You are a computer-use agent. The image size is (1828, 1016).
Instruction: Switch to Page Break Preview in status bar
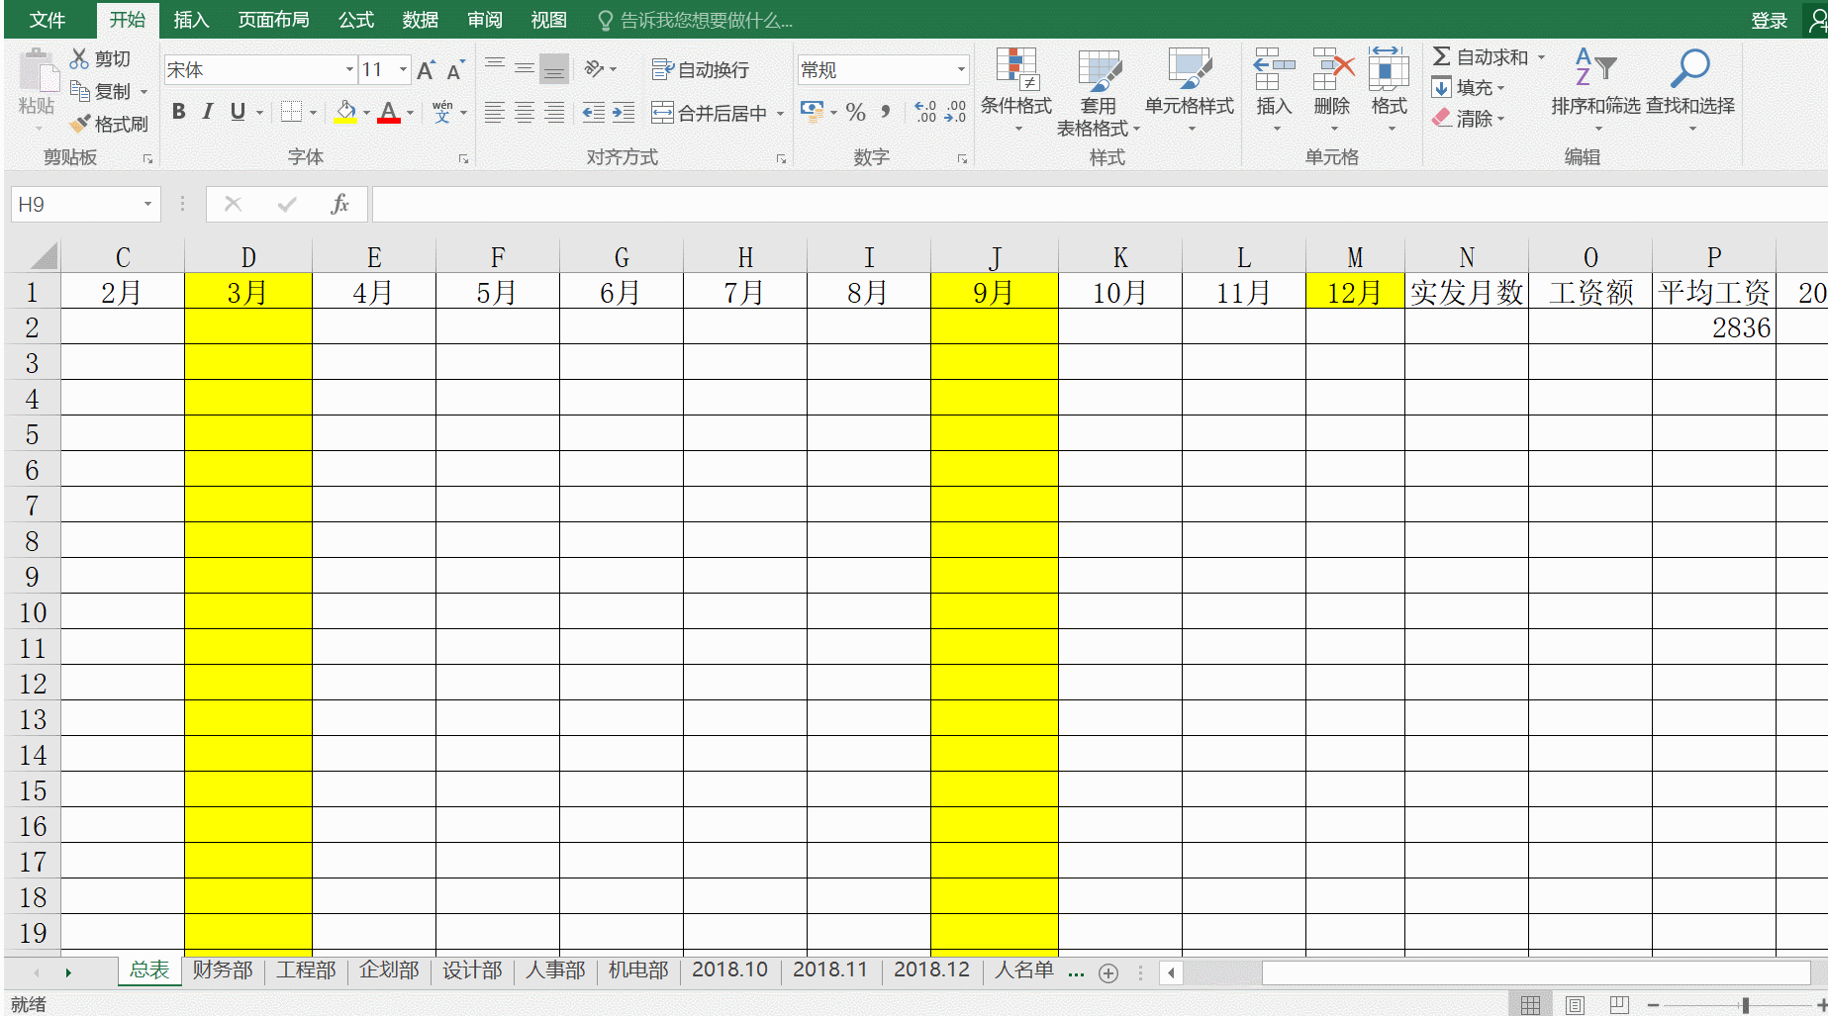[1619, 1005]
